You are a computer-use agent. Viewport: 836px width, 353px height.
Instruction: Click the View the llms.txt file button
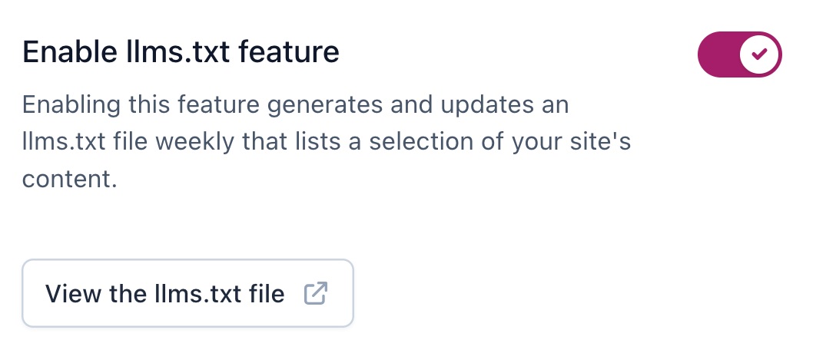187,293
